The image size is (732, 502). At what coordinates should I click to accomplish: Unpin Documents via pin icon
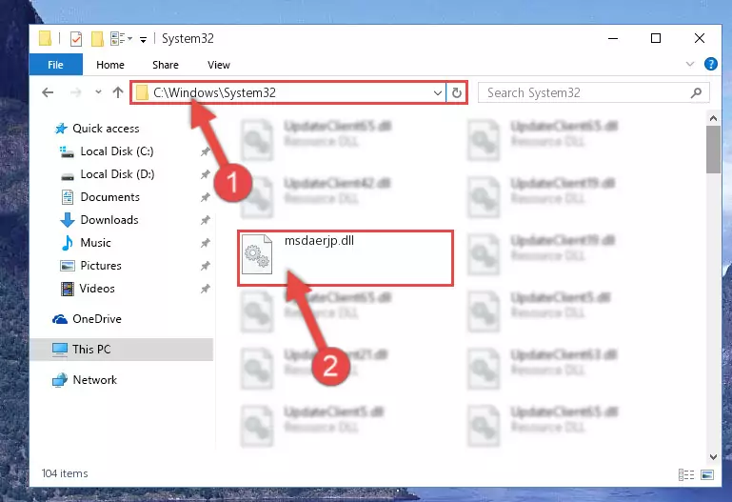click(205, 197)
